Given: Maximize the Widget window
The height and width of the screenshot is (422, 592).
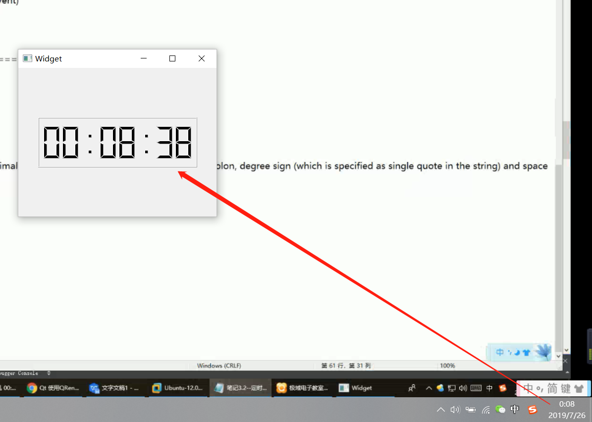Looking at the screenshot, I should [x=172, y=58].
